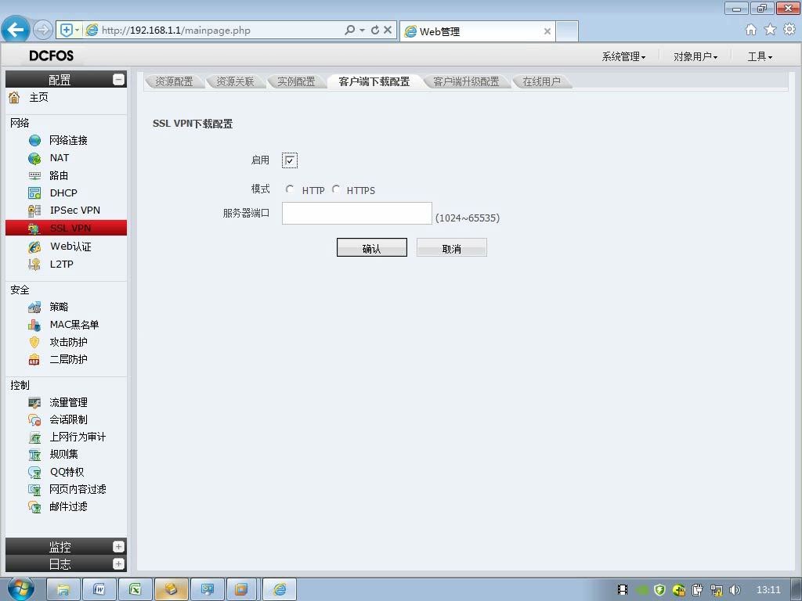Click the 规则集 icon
This screenshot has height=601, width=802.
click(34, 455)
